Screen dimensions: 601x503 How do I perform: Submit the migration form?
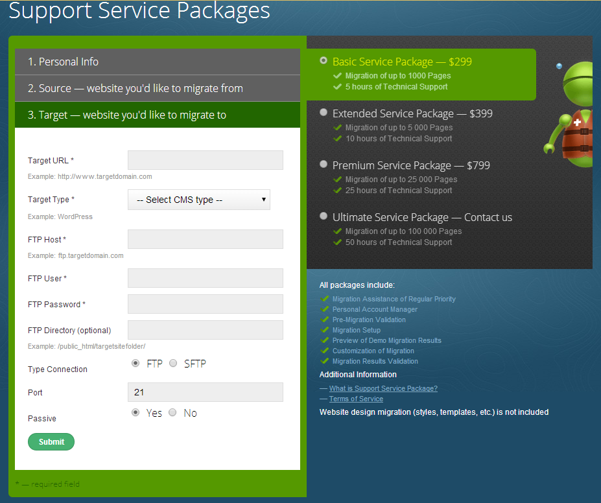(x=51, y=441)
